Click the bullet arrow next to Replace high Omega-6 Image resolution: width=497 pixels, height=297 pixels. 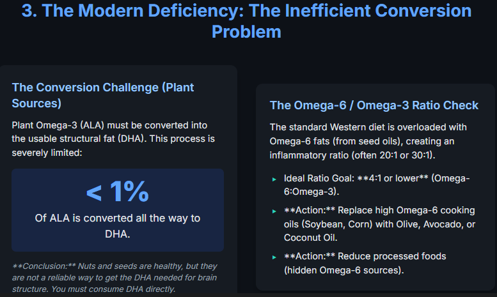(x=274, y=211)
